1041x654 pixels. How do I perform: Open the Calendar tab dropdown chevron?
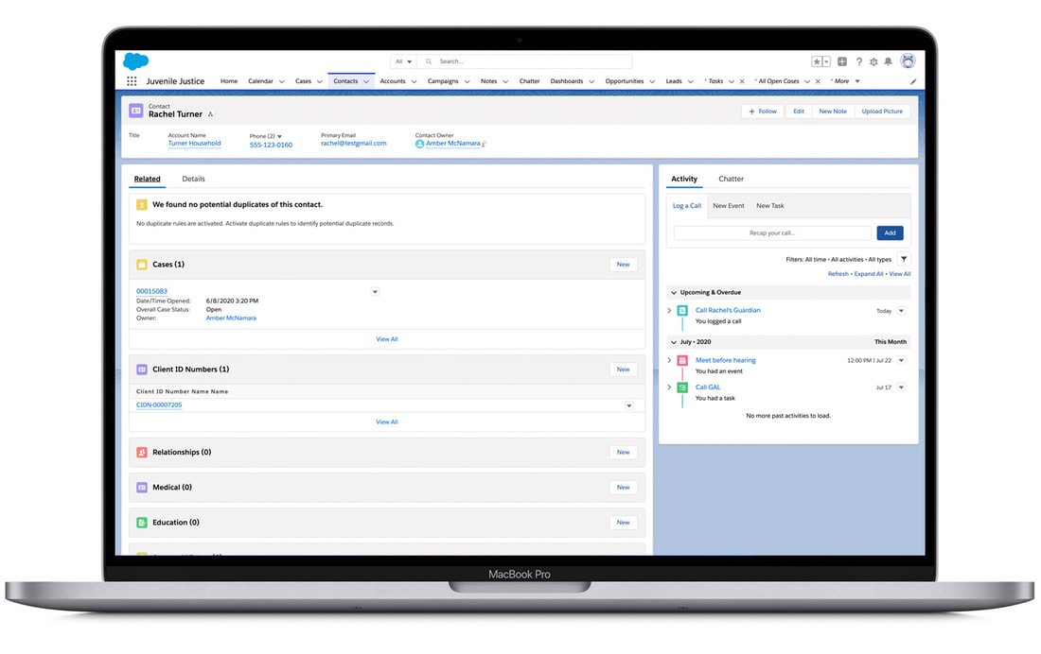(281, 81)
